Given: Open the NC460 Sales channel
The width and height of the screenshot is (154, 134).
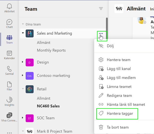Looking at the screenshot, I should pyautogui.click(x=48, y=106).
